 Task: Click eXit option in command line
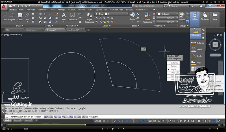(x=84, y=117)
